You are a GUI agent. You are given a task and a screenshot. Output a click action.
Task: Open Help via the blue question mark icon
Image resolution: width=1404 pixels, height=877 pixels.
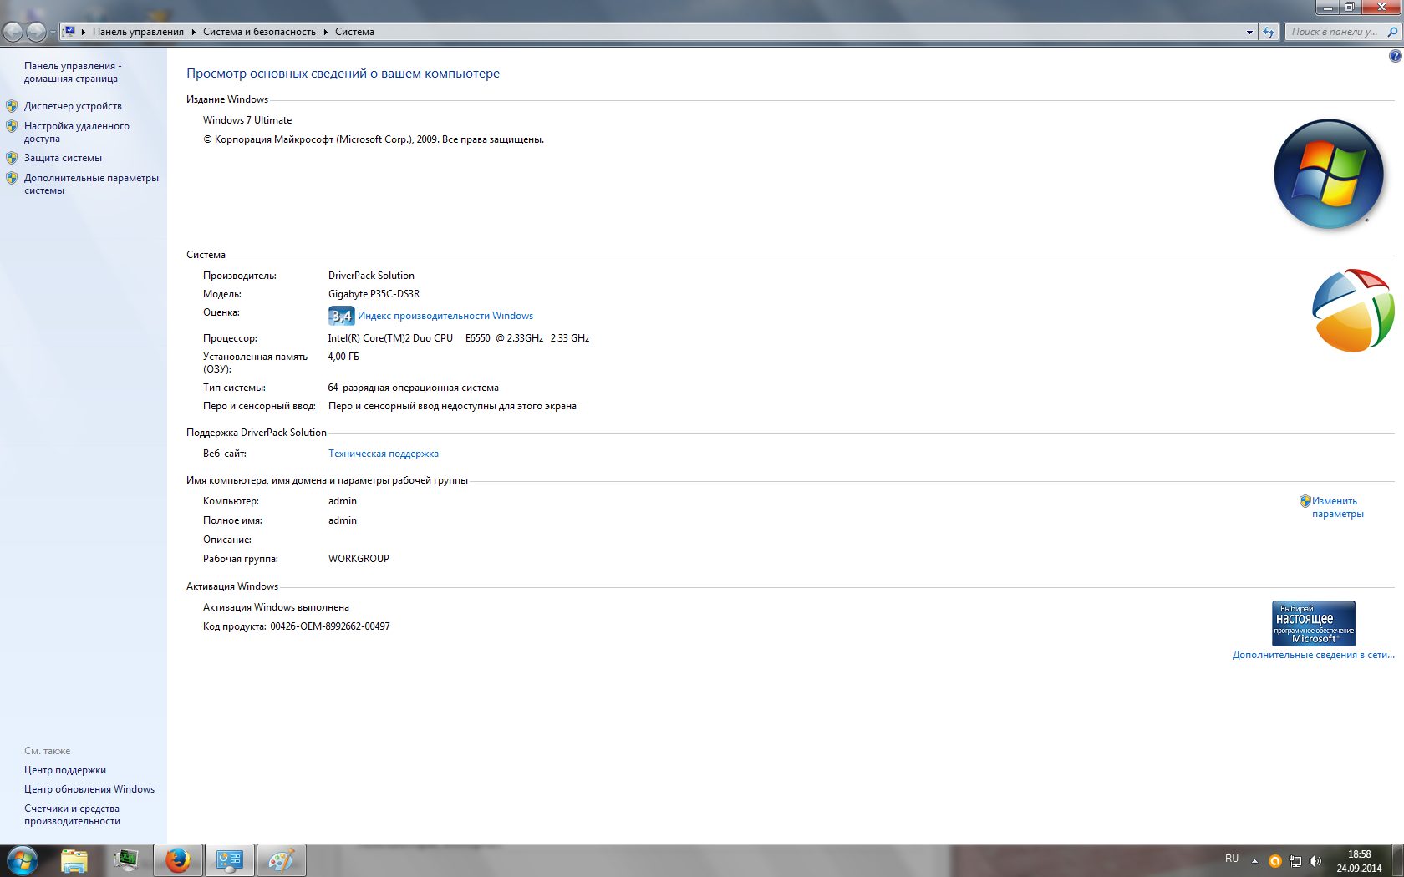pos(1395,56)
